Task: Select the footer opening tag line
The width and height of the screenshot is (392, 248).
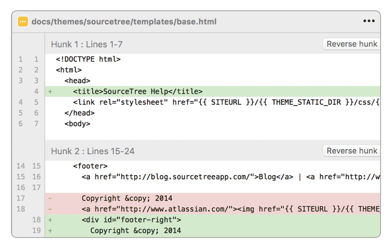Action: 90,166
